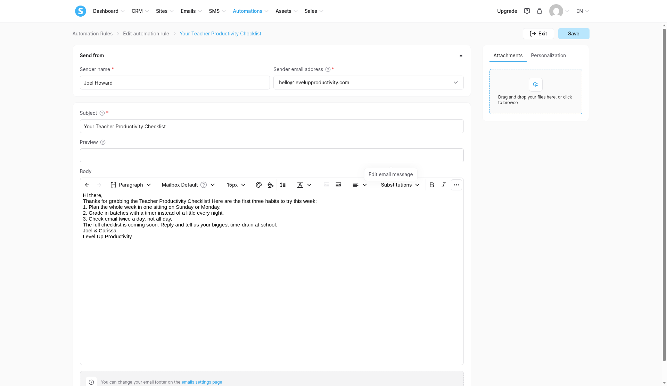Click the decrease indent icon

(x=326, y=185)
